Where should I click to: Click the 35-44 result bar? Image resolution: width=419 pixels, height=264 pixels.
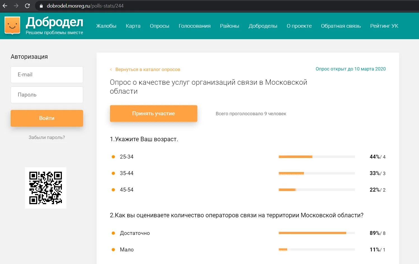pyautogui.click(x=317, y=173)
